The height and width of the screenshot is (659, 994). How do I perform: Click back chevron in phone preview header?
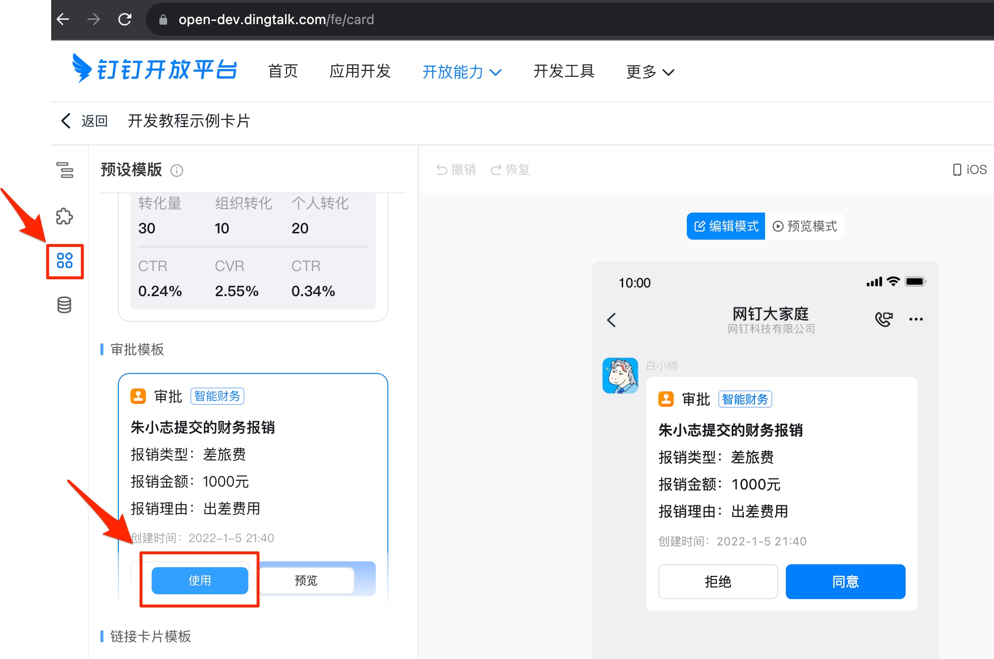(611, 320)
